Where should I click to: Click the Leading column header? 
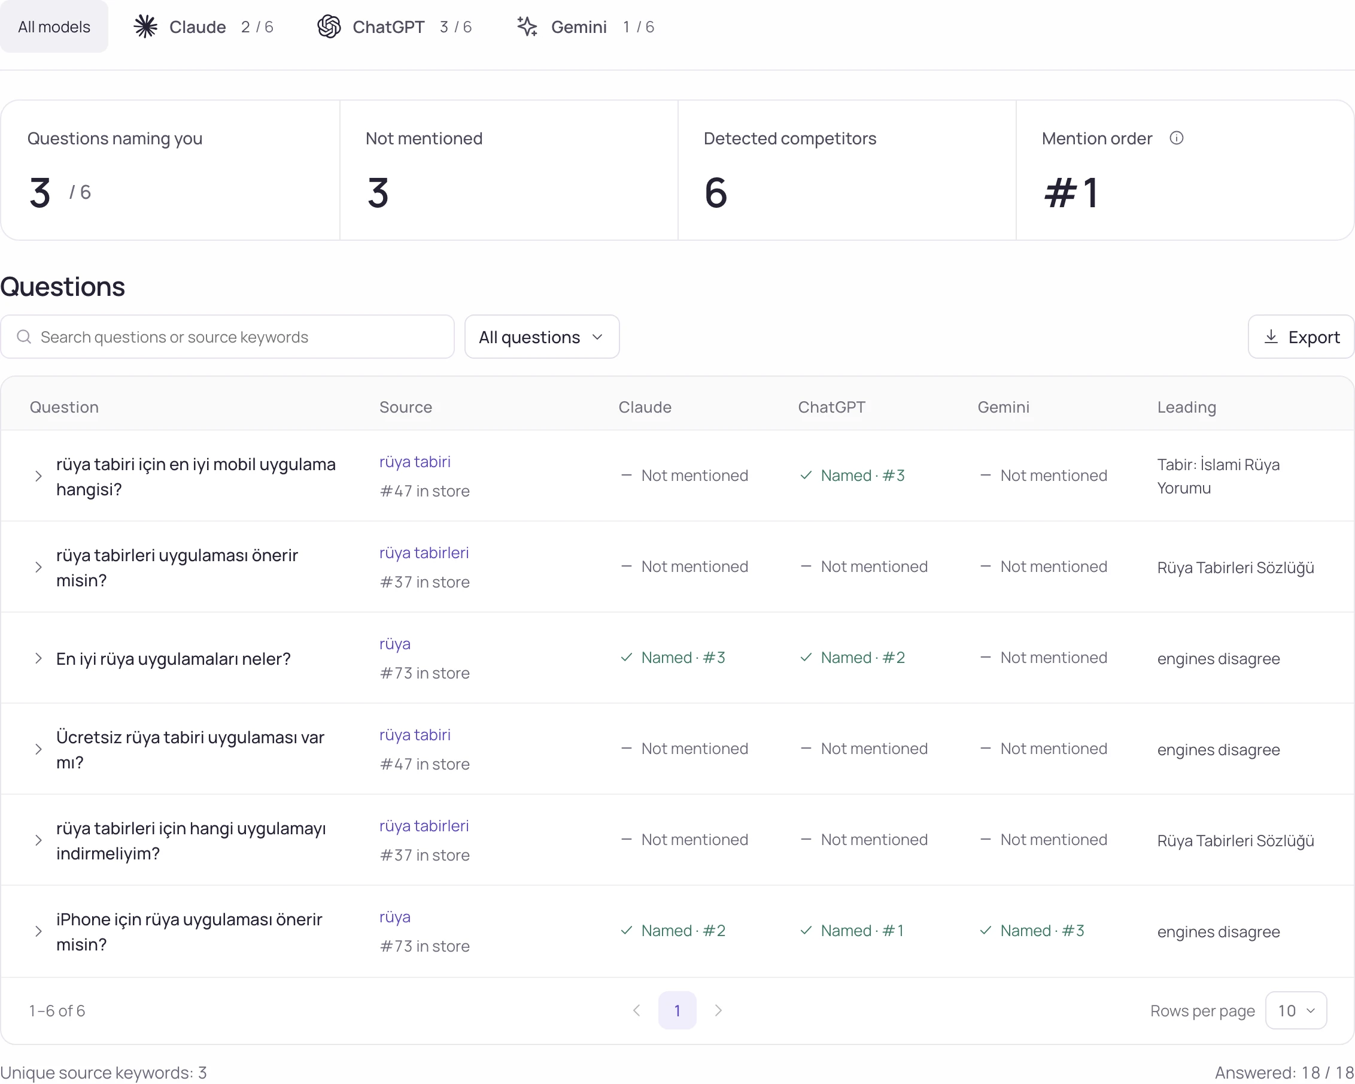pyautogui.click(x=1187, y=407)
